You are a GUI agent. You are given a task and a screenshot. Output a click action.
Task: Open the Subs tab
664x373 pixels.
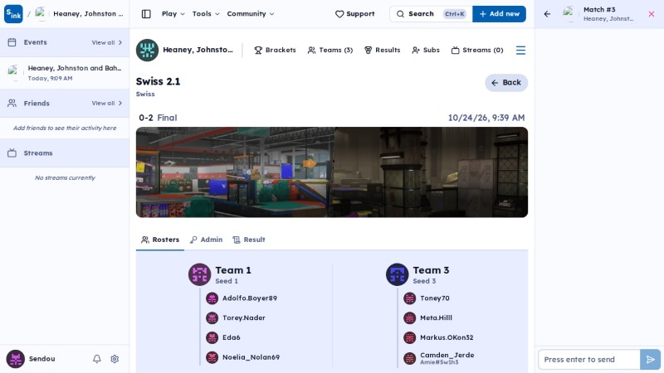[426, 50]
